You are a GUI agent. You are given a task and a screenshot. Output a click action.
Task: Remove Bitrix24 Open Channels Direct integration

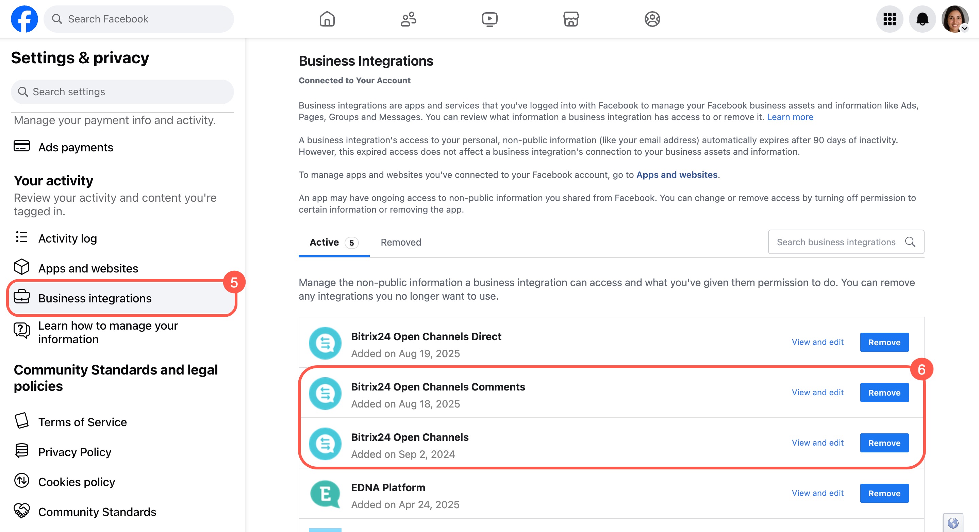[884, 343]
